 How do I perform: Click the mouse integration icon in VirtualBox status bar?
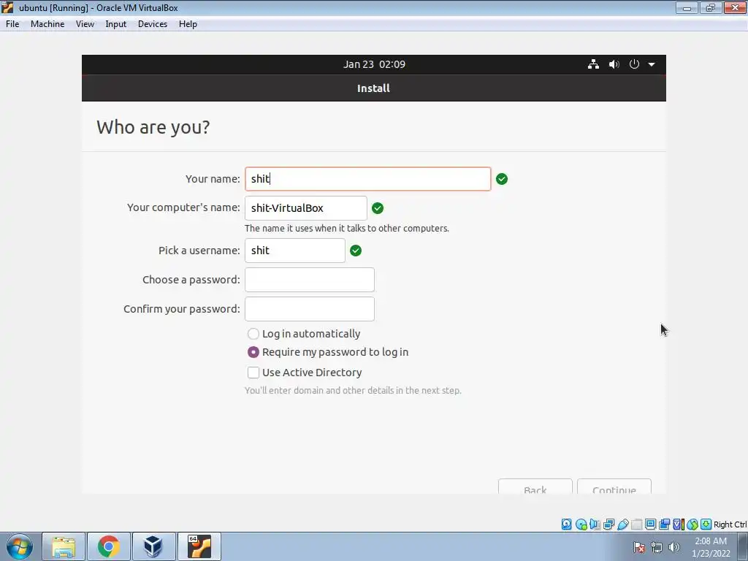(x=692, y=524)
